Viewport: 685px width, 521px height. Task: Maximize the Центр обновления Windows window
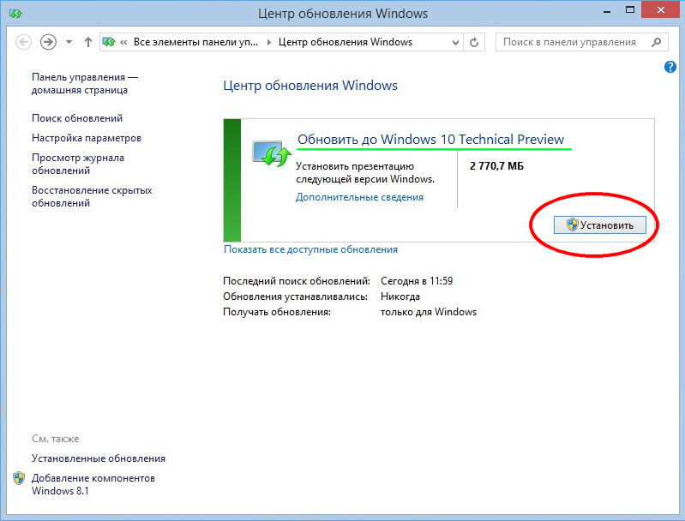pos(630,9)
